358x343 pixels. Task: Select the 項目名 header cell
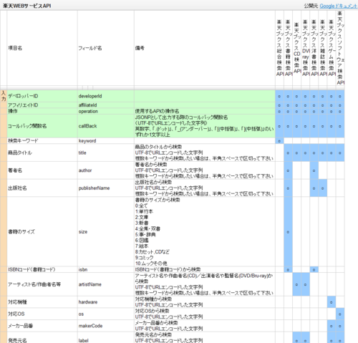point(42,48)
